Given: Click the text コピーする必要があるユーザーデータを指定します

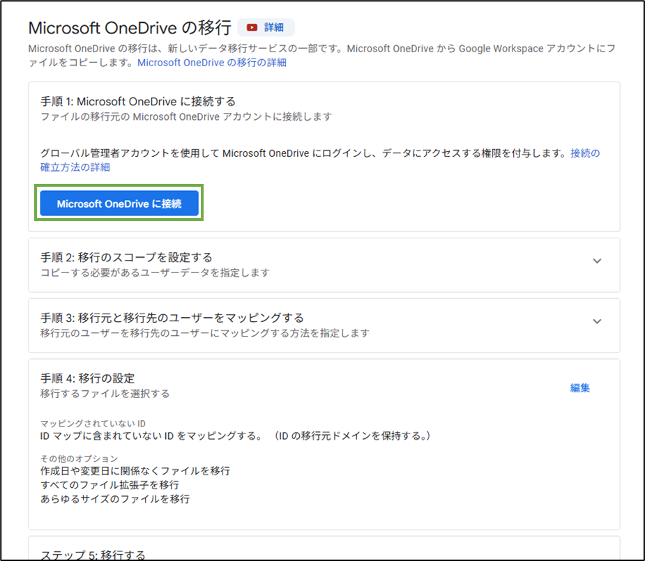Looking at the screenshot, I should coord(155,272).
